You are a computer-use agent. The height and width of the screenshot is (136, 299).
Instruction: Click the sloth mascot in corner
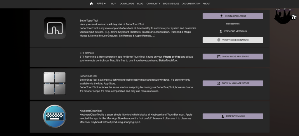coord(285,16)
